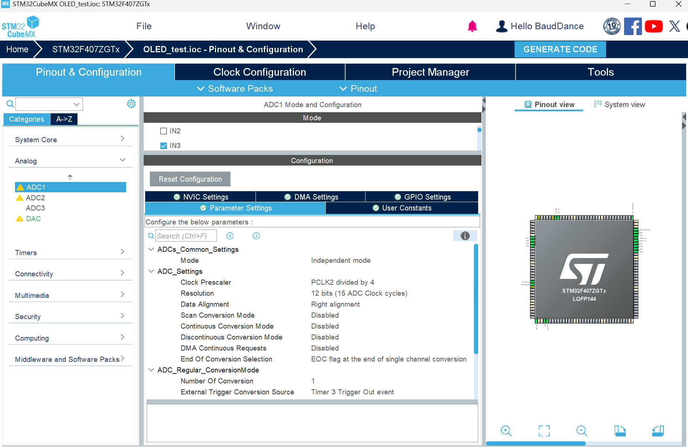The width and height of the screenshot is (688, 447).
Task: Go to the Home breadcrumb
Action: (17, 49)
